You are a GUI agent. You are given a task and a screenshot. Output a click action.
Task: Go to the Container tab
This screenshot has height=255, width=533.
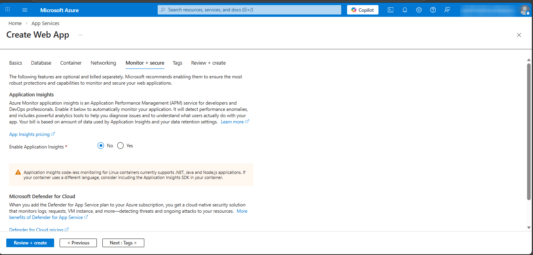(x=71, y=63)
